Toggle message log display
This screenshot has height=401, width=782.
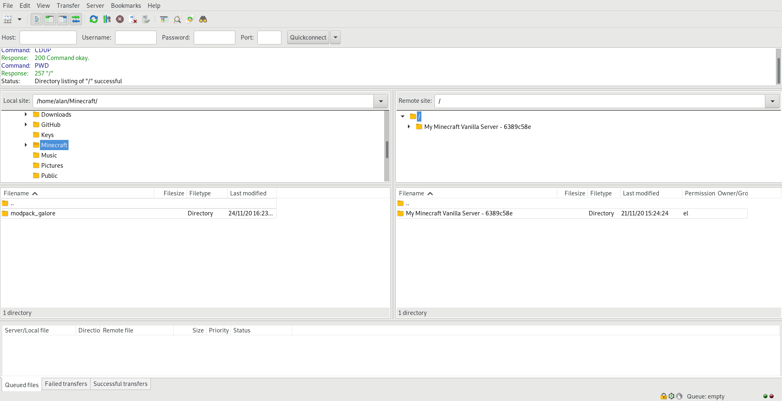coord(37,19)
